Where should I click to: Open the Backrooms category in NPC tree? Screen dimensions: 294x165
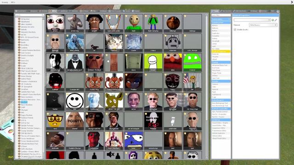tap(25, 40)
